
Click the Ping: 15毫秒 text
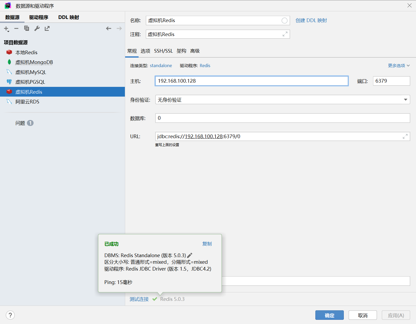[118, 282]
